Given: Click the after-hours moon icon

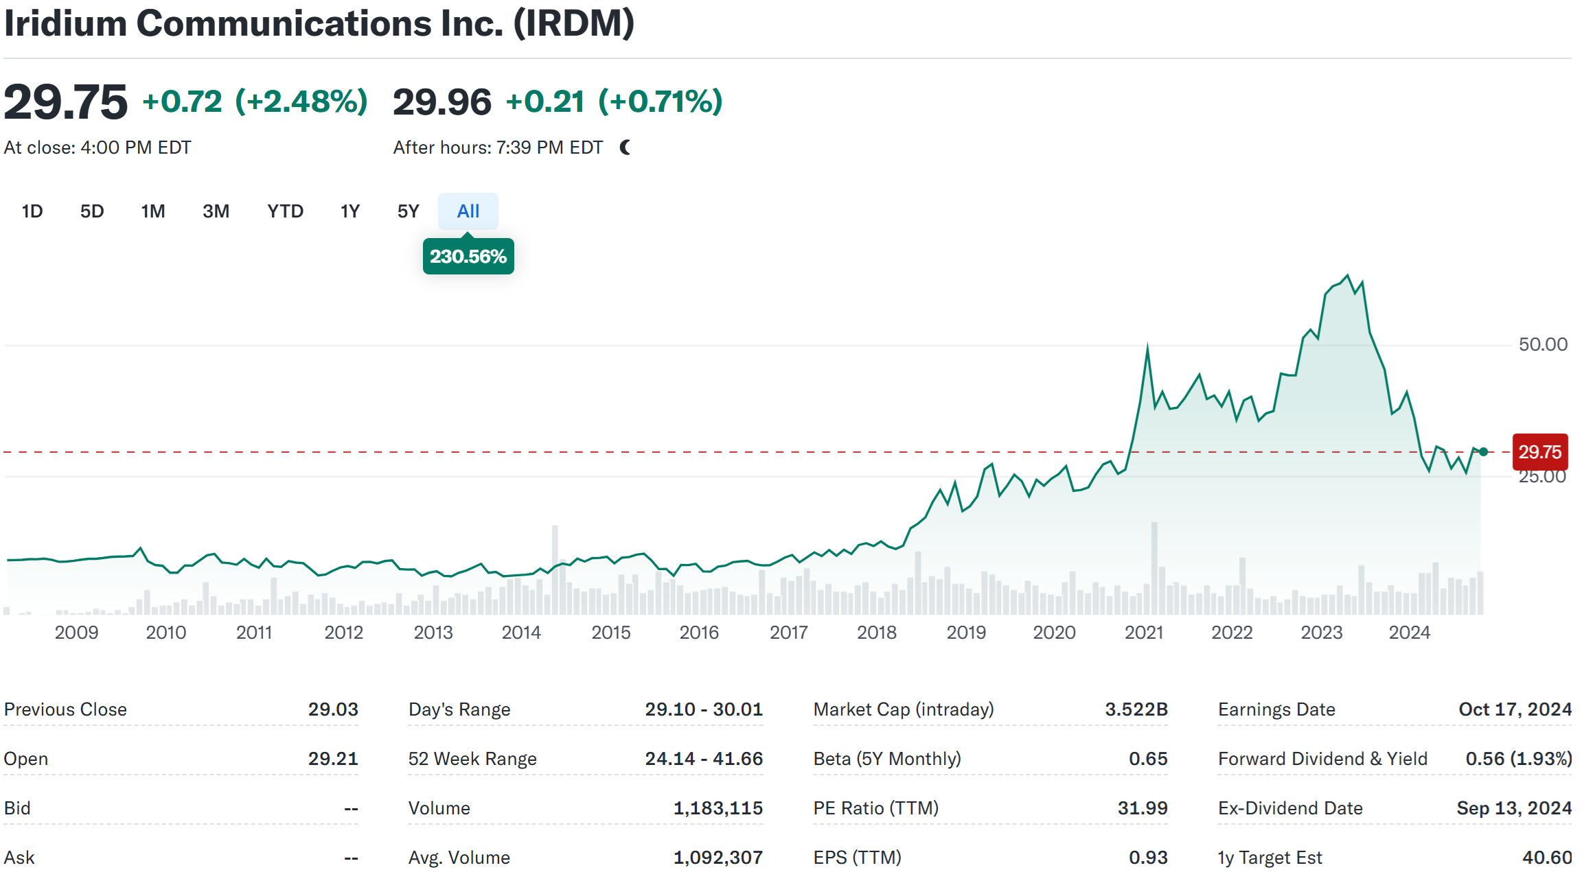Looking at the screenshot, I should [625, 148].
